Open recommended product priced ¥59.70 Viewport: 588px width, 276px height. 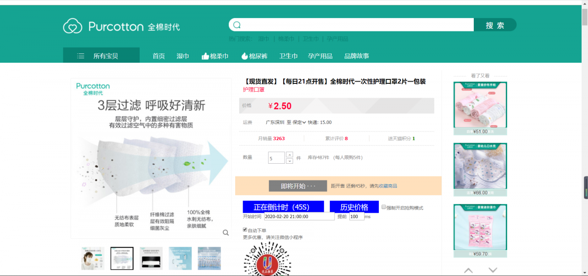point(480,230)
